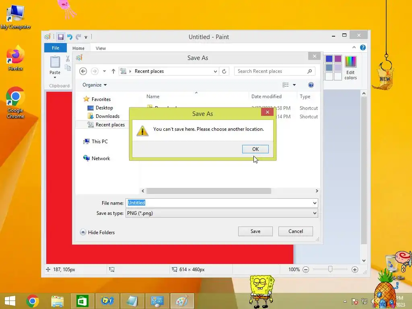Switch to the Home tab in Paint

tap(78, 48)
